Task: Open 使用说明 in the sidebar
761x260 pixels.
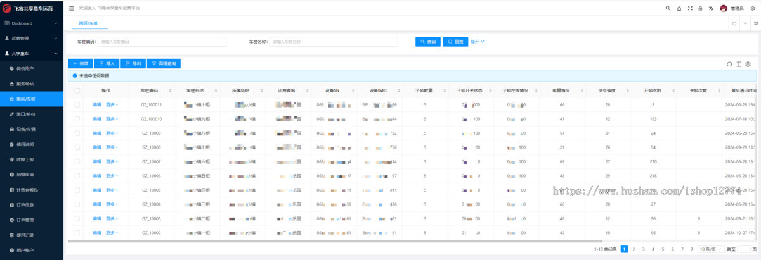Action: tap(32, 144)
